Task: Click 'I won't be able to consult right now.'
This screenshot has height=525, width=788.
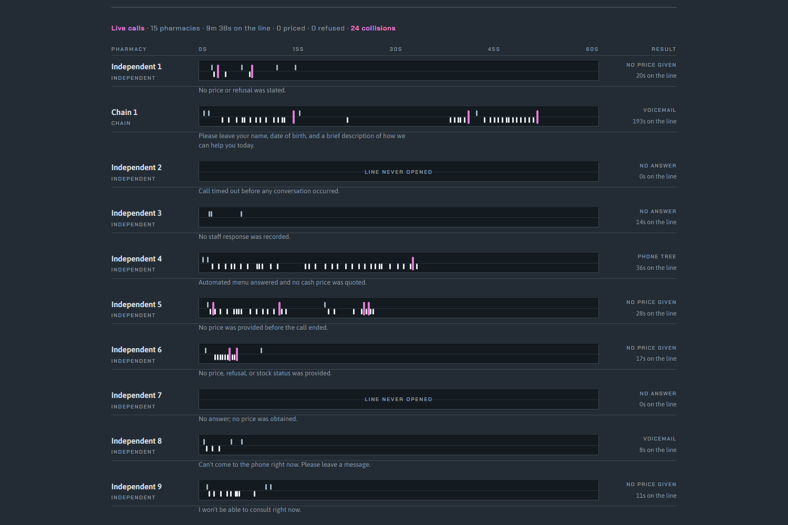Action: coord(250,510)
